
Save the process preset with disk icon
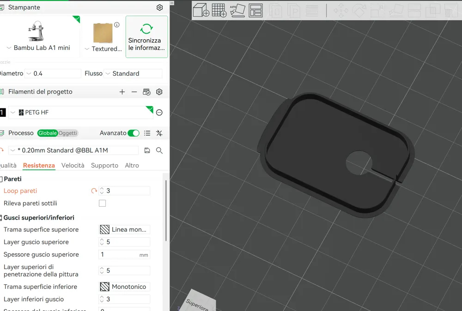pos(147,150)
